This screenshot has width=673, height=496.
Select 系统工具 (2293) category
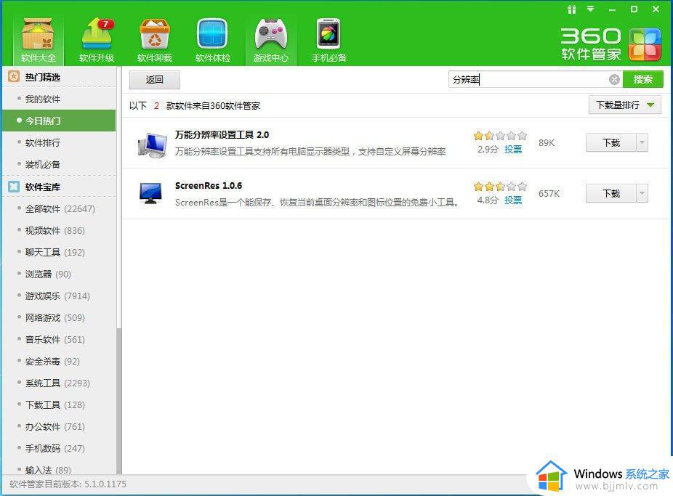59,383
